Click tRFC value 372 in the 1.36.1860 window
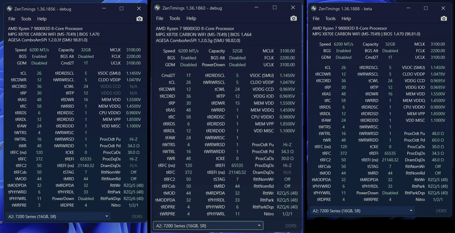 [189, 172]
